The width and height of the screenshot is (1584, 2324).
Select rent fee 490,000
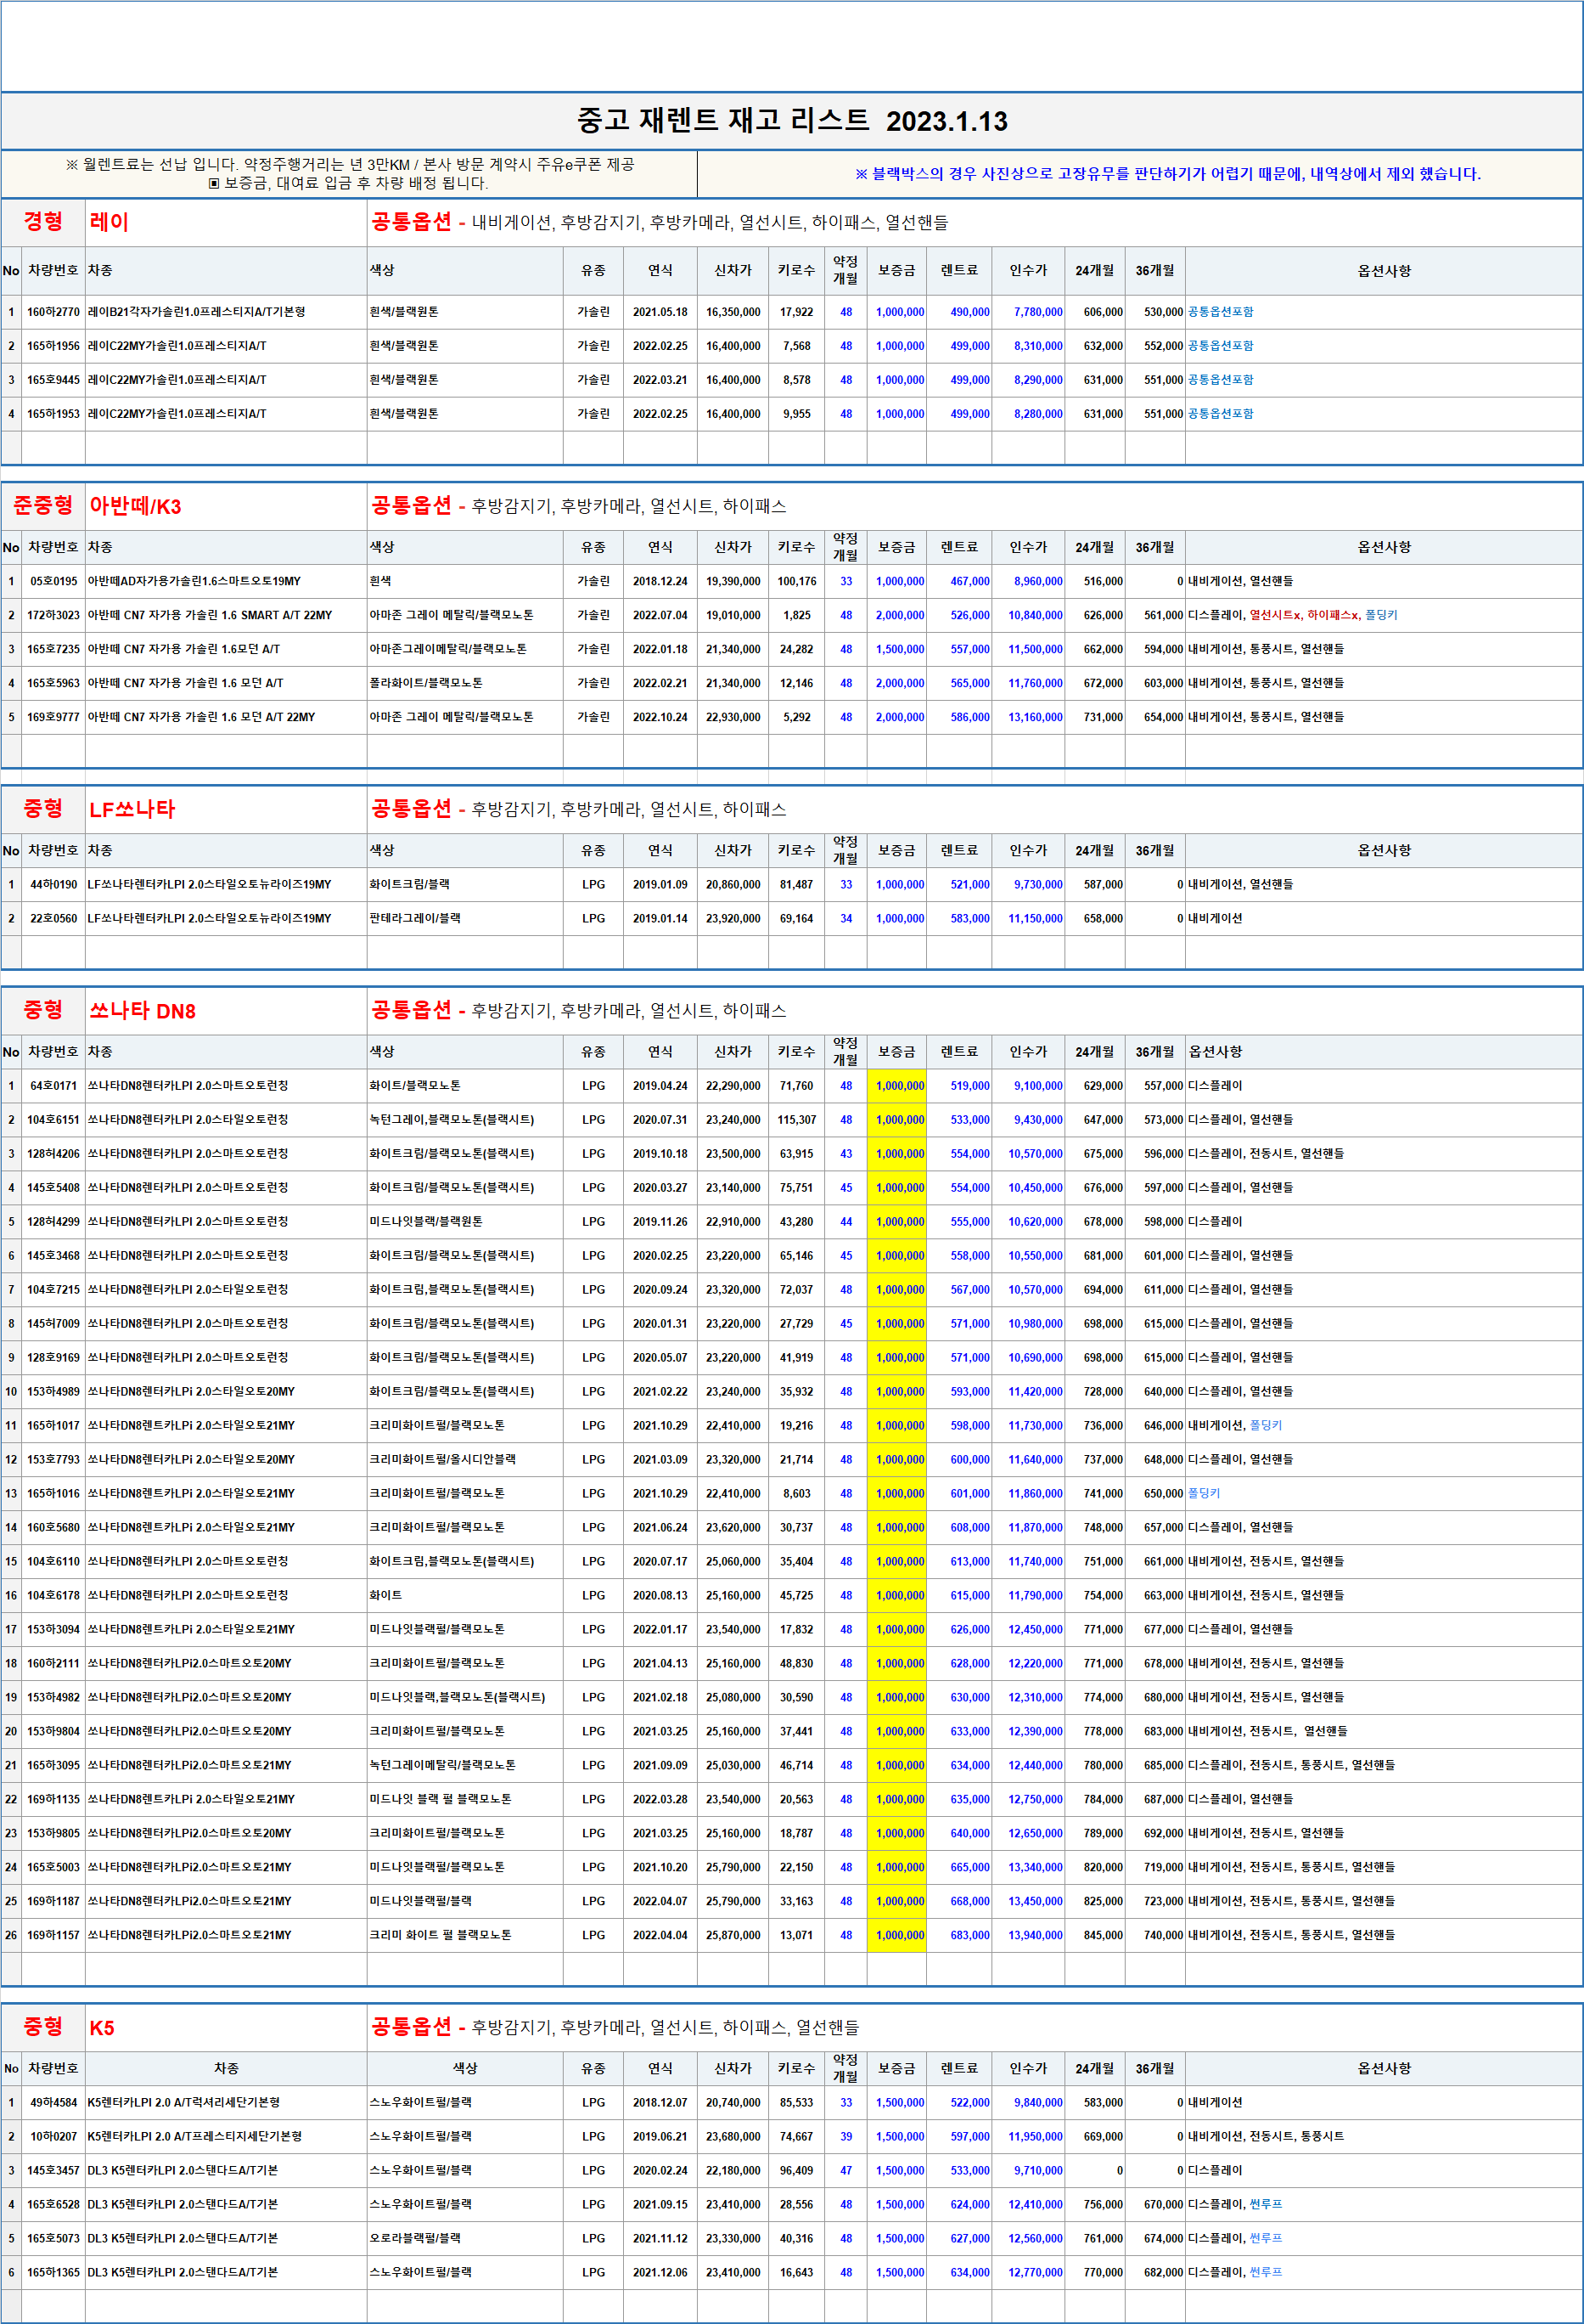pos(969,312)
